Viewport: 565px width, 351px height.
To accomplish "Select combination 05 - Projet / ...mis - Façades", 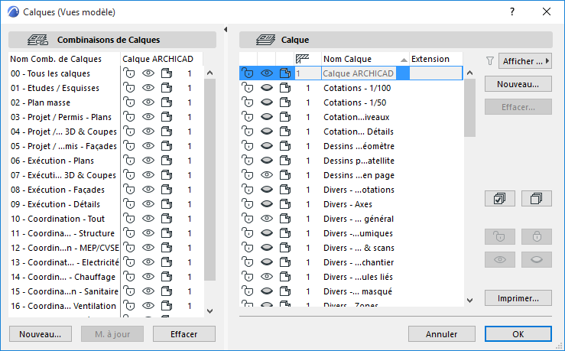I will coord(63,146).
